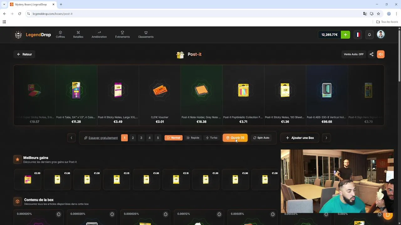The width and height of the screenshot is (401, 225).
Task: Bookmark this page with star icon
Action: (x=378, y=14)
